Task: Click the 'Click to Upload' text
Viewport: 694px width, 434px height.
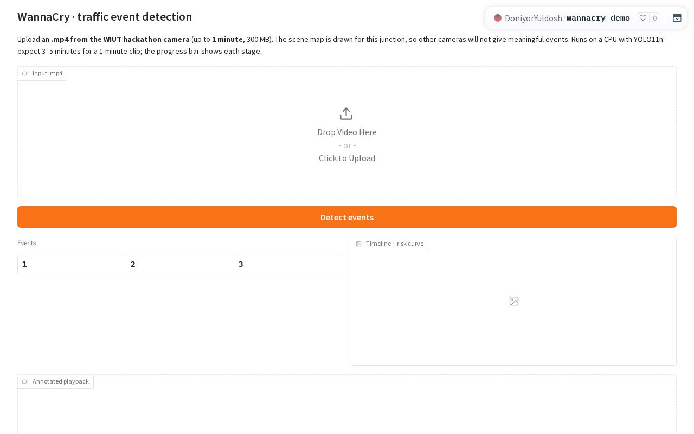Action: coord(347,158)
